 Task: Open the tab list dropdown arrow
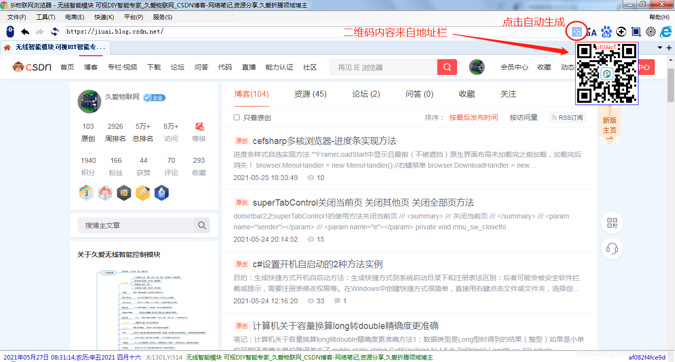tap(660, 48)
